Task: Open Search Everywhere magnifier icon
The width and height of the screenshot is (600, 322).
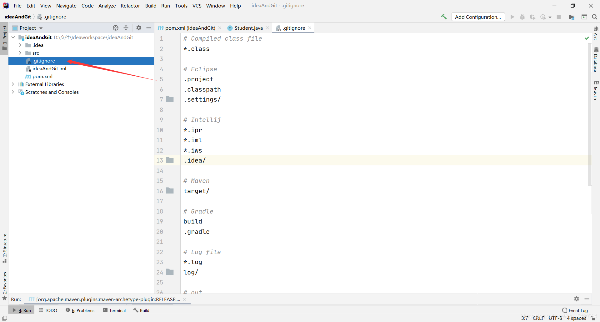Action: [x=595, y=17]
